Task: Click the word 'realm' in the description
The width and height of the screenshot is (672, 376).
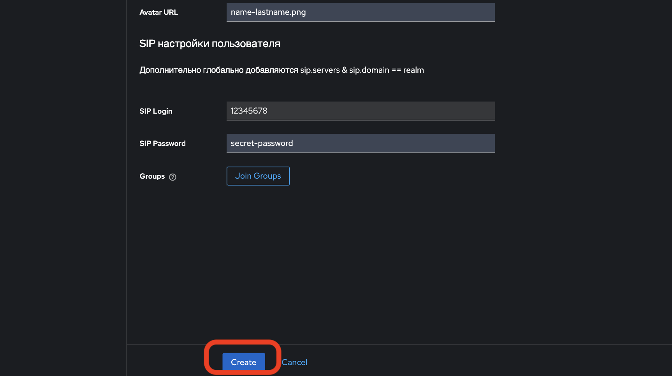Action: point(413,70)
